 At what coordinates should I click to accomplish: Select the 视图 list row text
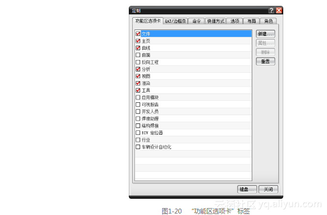click(146, 76)
